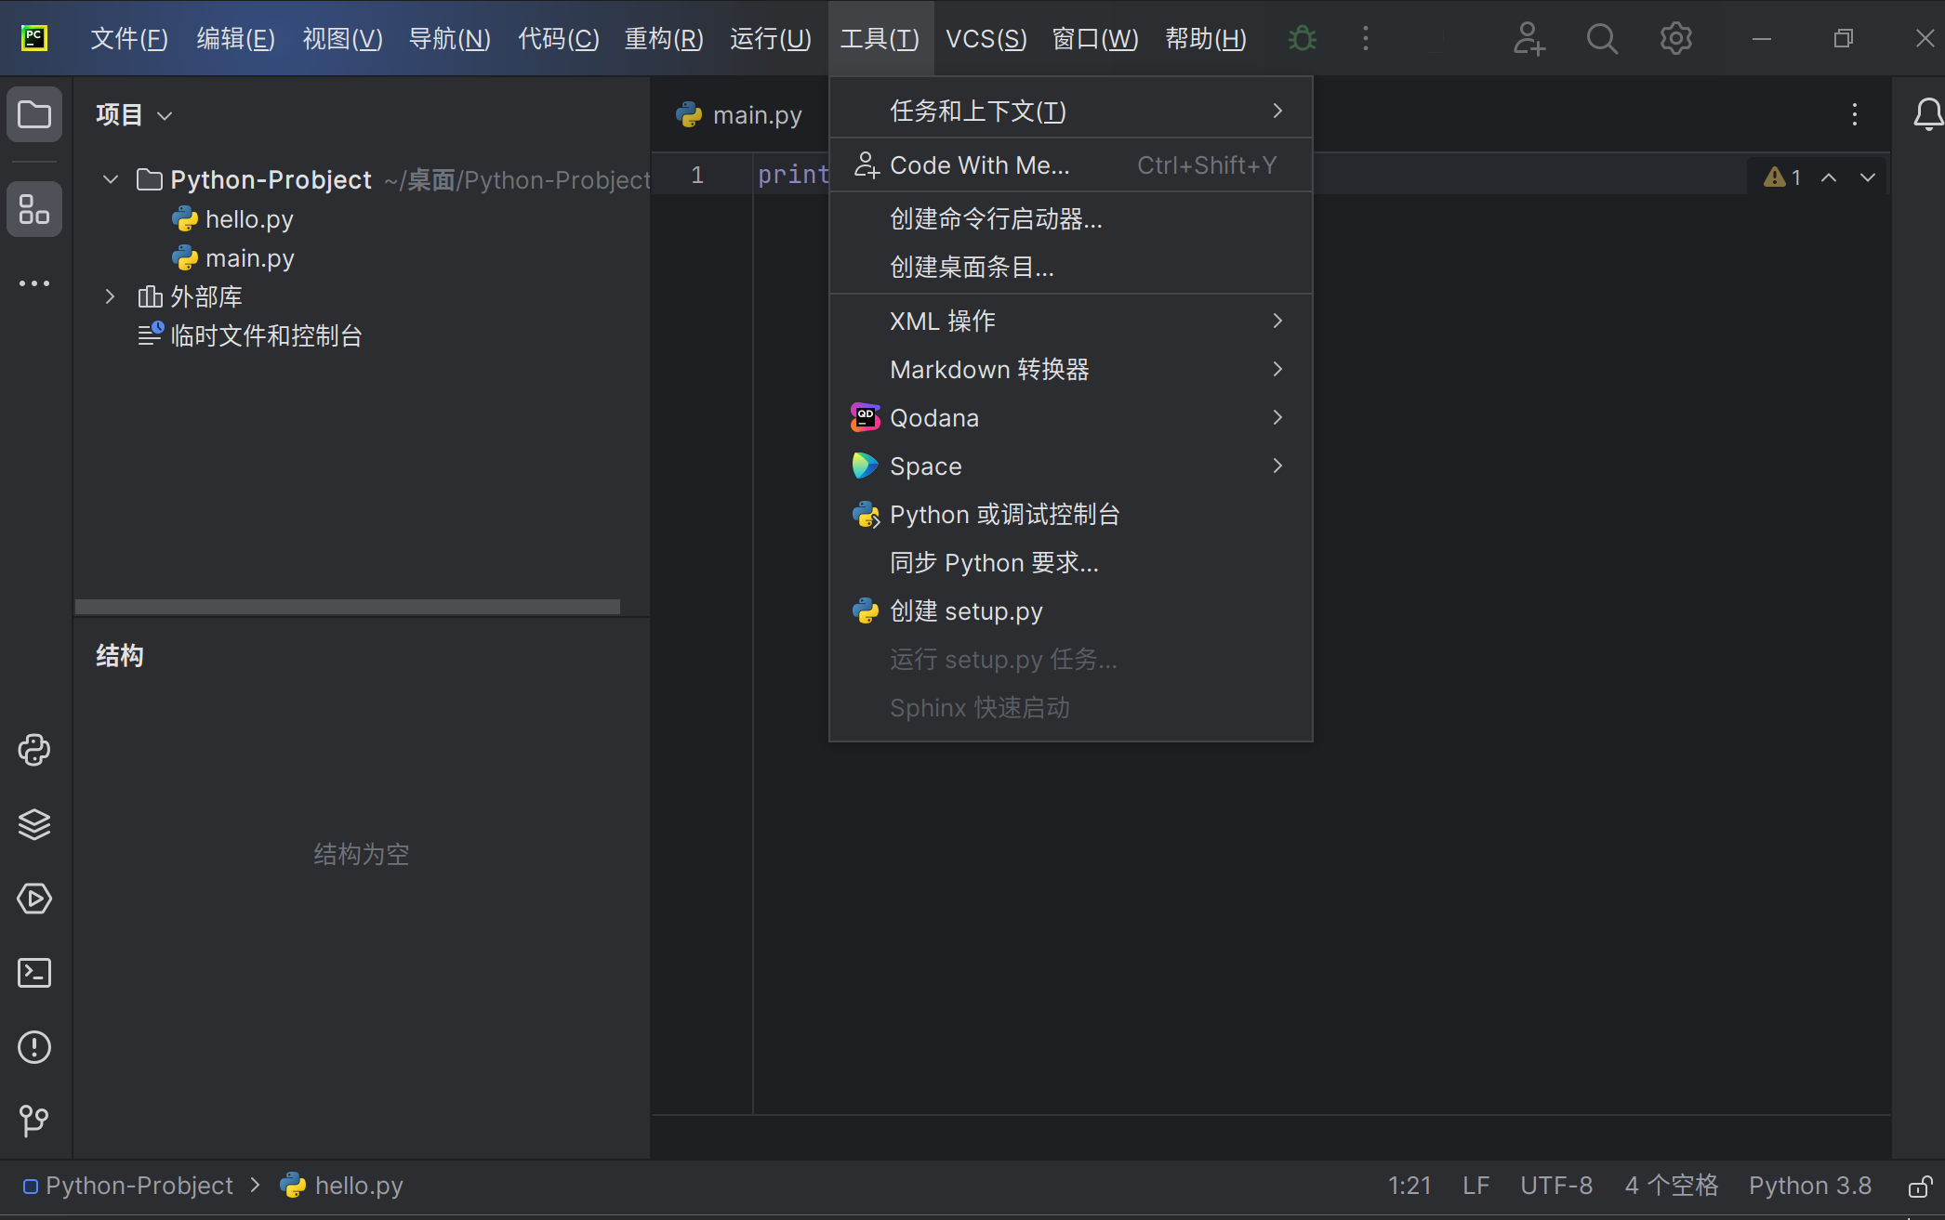This screenshot has height=1220, width=1945.
Task: Click UTF-8 encoding in status bar
Action: coord(1555,1186)
